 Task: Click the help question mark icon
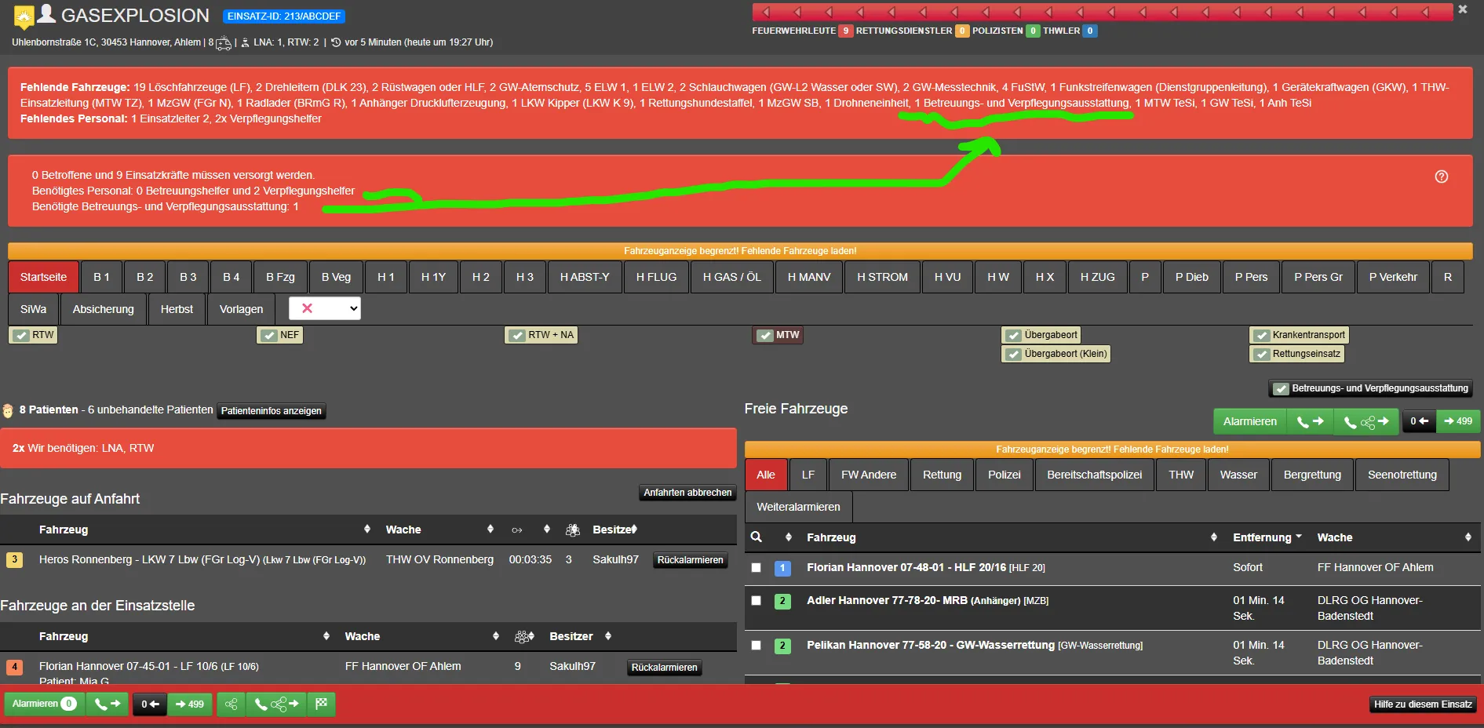[x=1441, y=177]
